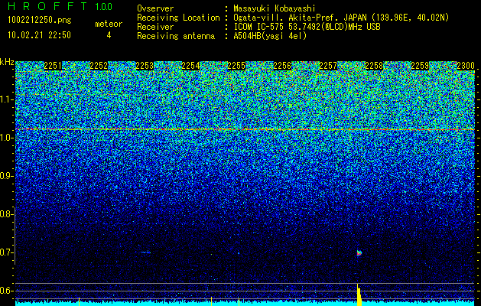The width and height of the screenshot is (481, 306).
Task: Click the 'meteor' label
Action: click(109, 24)
